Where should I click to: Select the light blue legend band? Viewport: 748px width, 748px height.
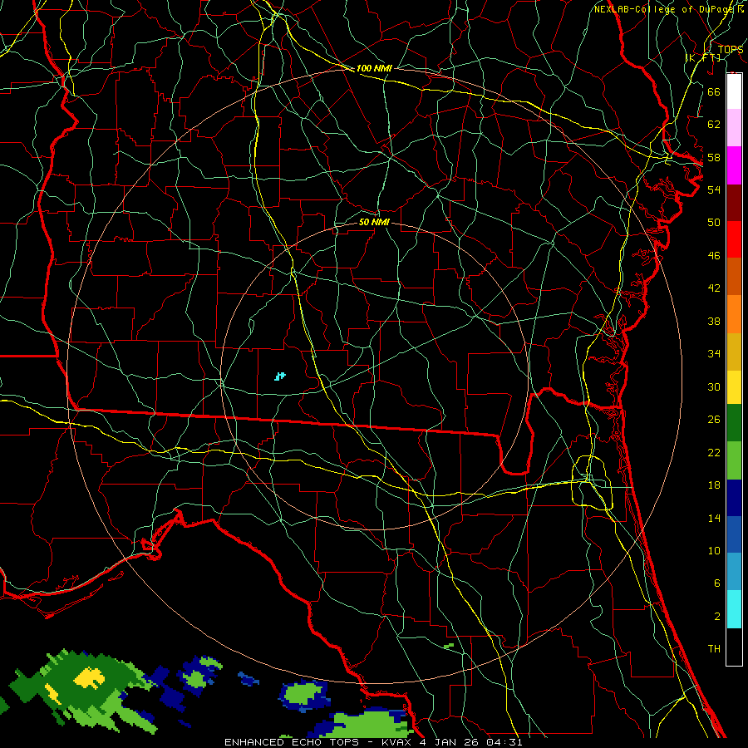tap(734, 572)
